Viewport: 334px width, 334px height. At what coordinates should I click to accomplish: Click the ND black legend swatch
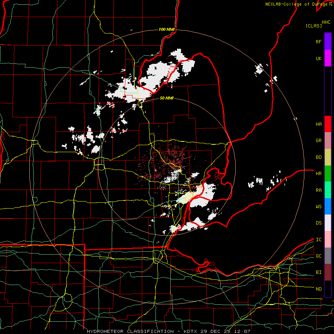(328, 289)
